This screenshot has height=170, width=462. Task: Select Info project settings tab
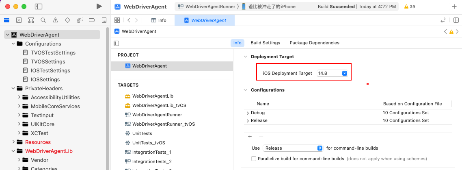(x=237, y=43)
